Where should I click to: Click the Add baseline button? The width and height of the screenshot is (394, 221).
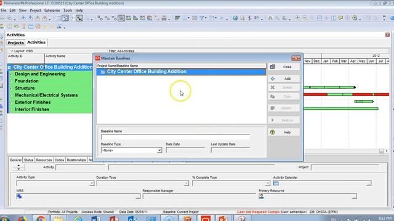(x=284, y=79)
